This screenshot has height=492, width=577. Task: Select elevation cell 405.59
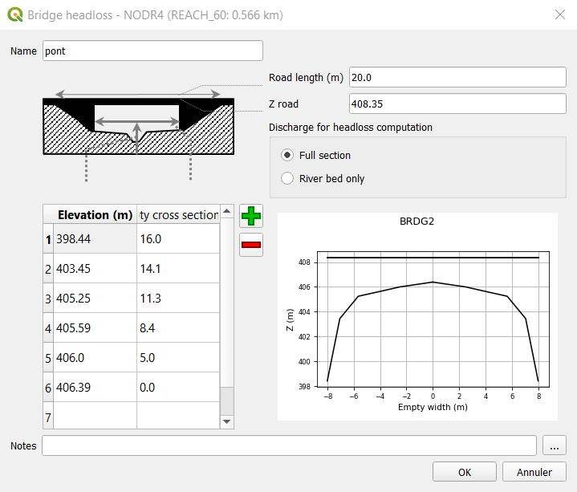point(95,328)
